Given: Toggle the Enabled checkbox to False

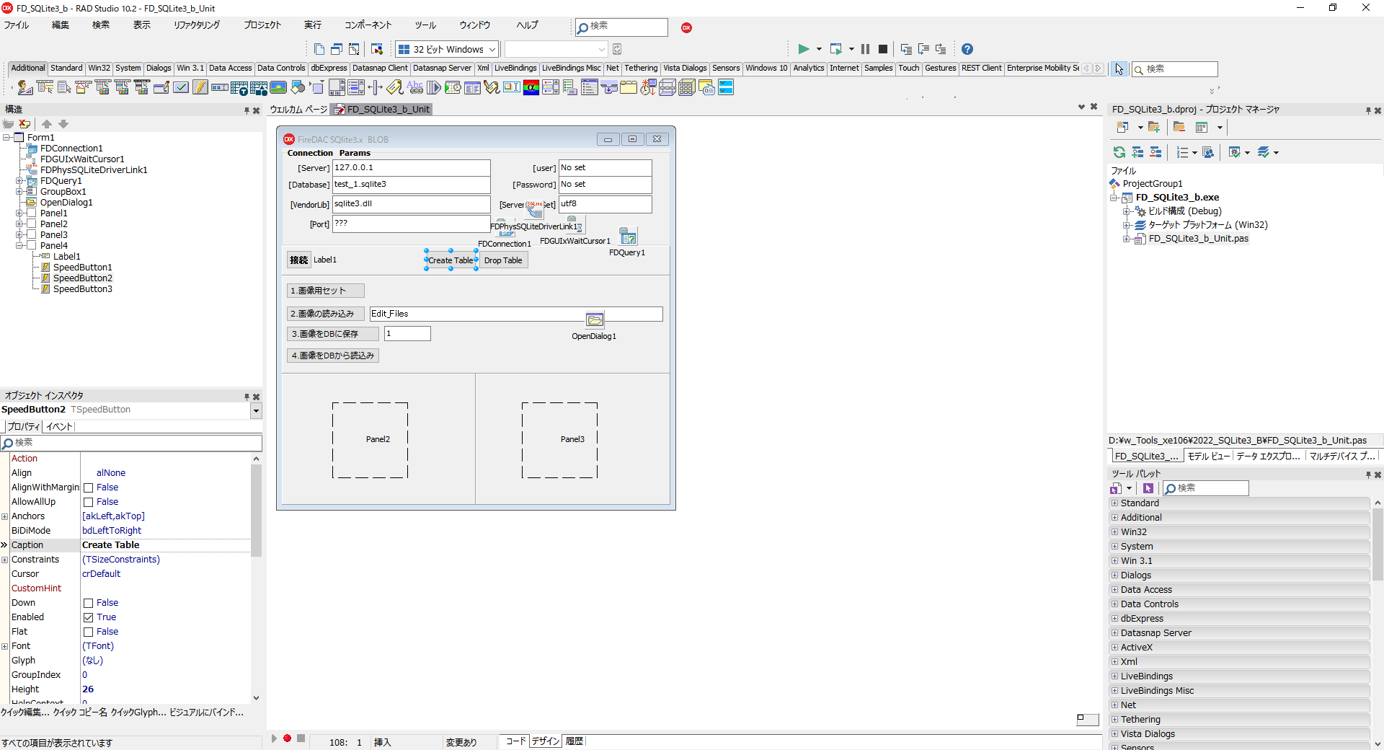Looking at the screenshot, I should coord(86,617).
